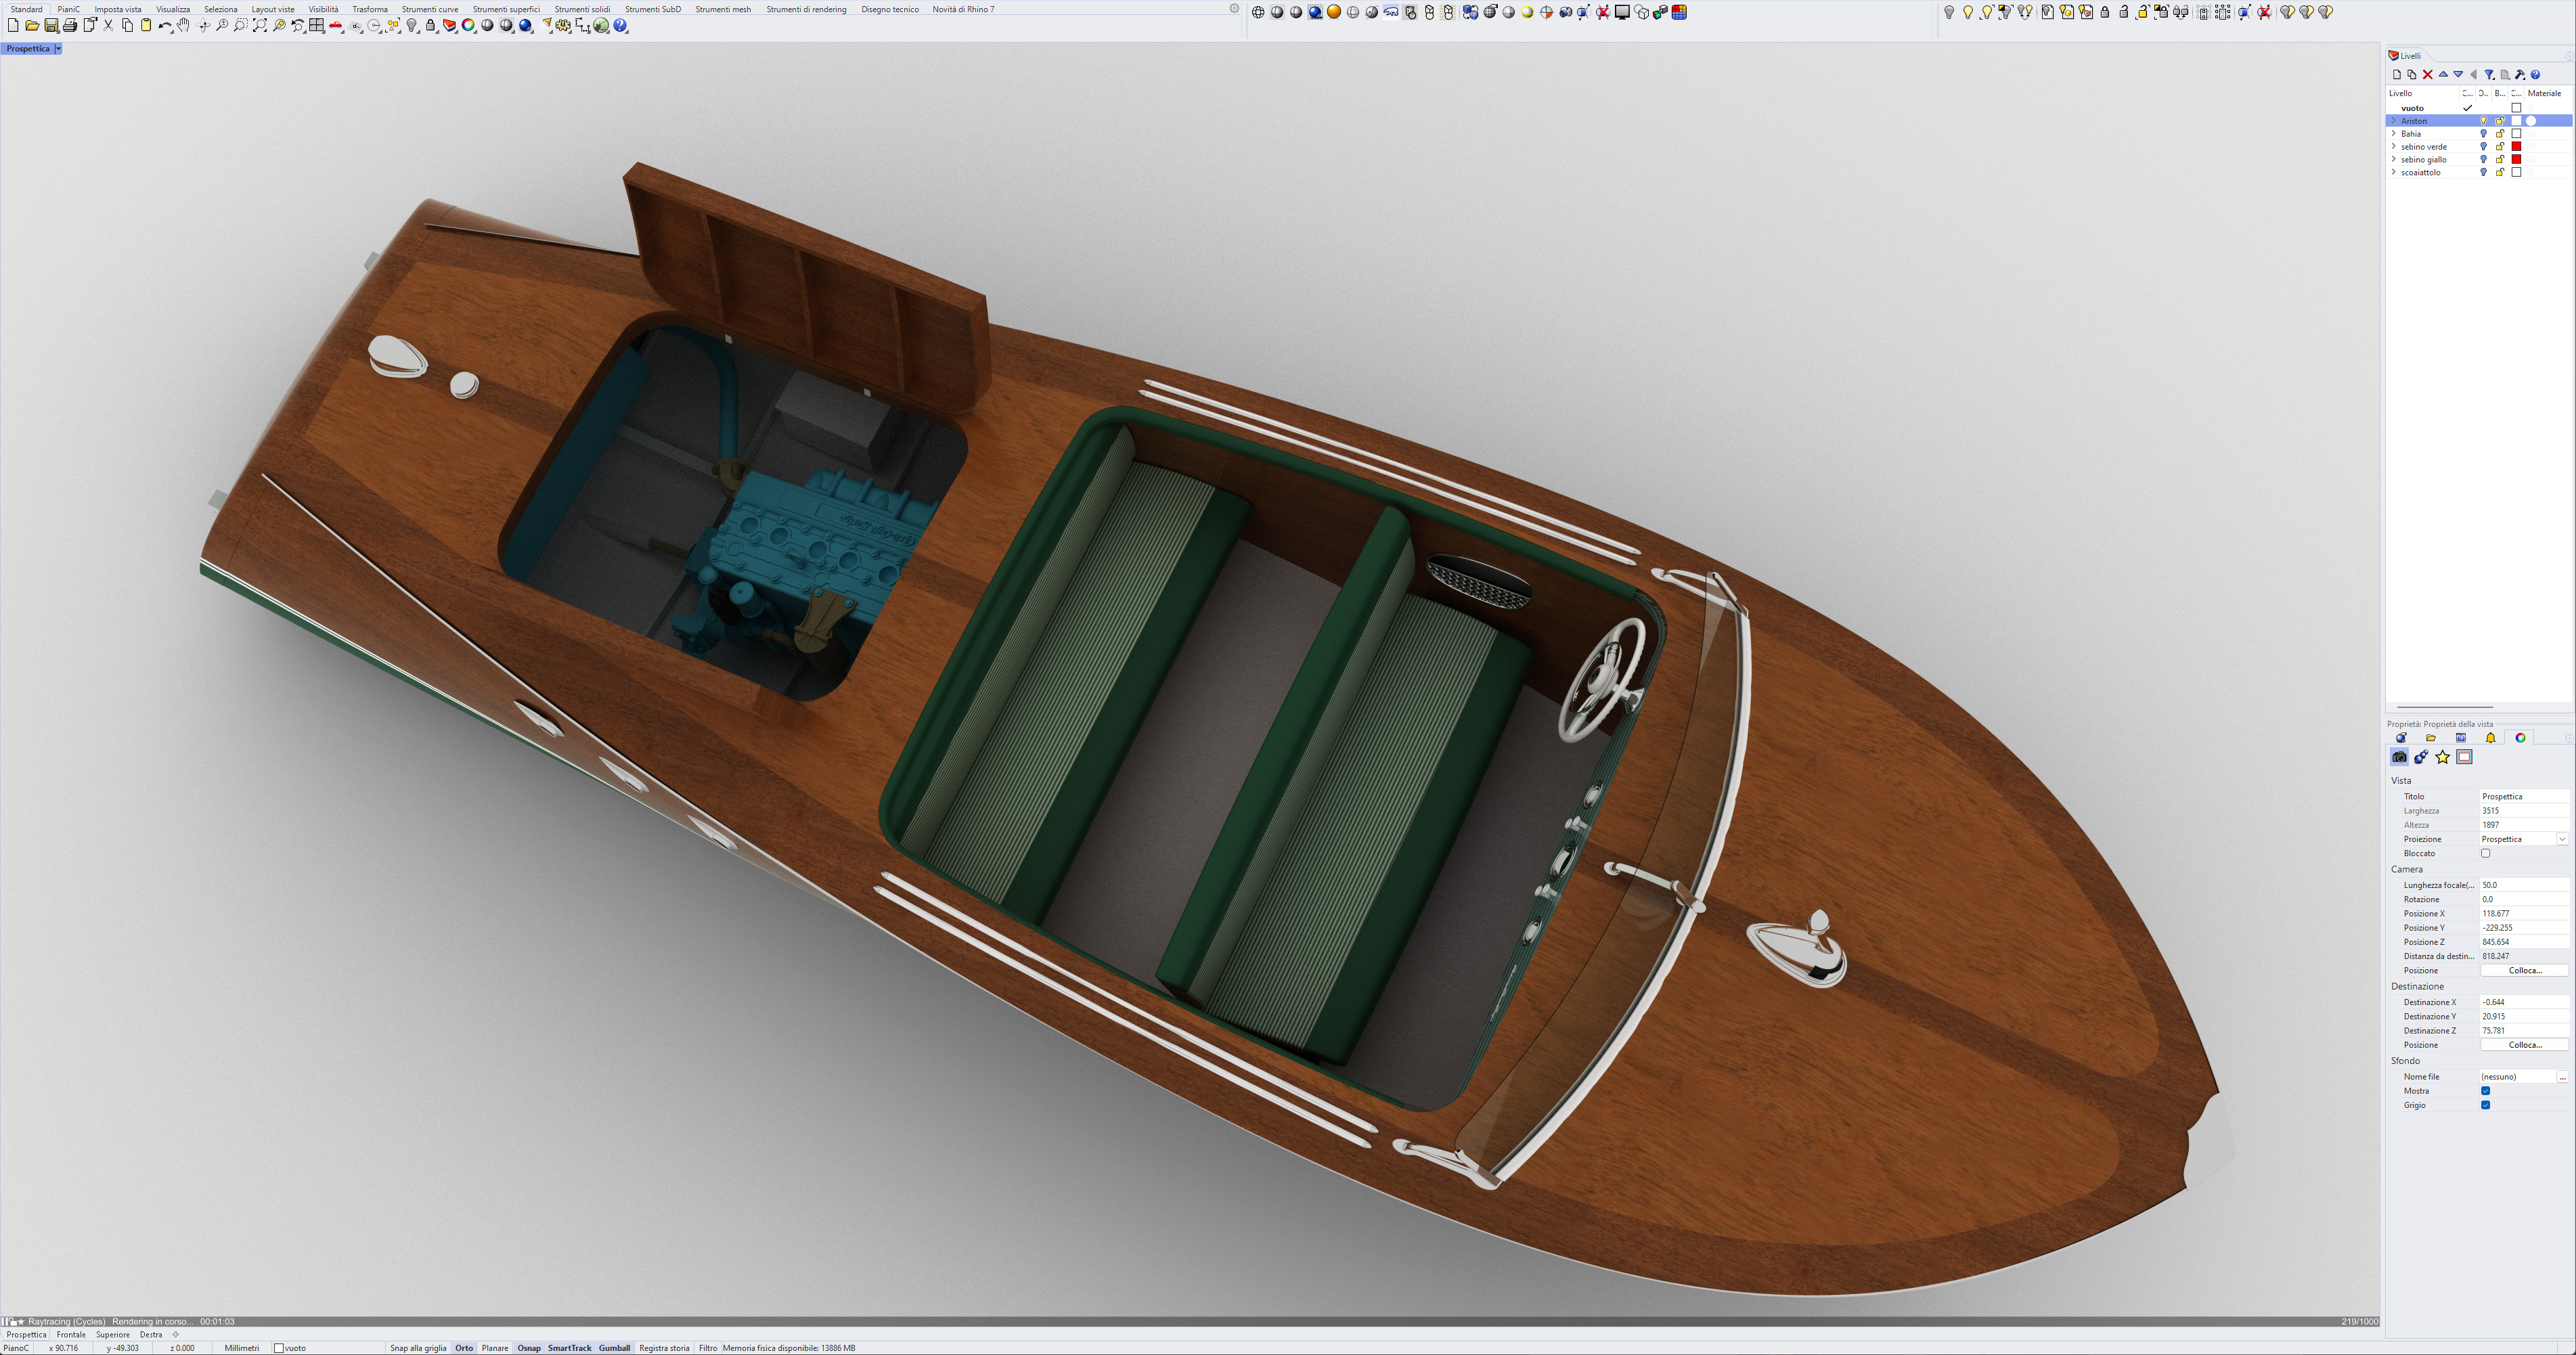Click Colloca button under Camera position
Viewport: 2576px width, 1355px height.
[2524, 970]
